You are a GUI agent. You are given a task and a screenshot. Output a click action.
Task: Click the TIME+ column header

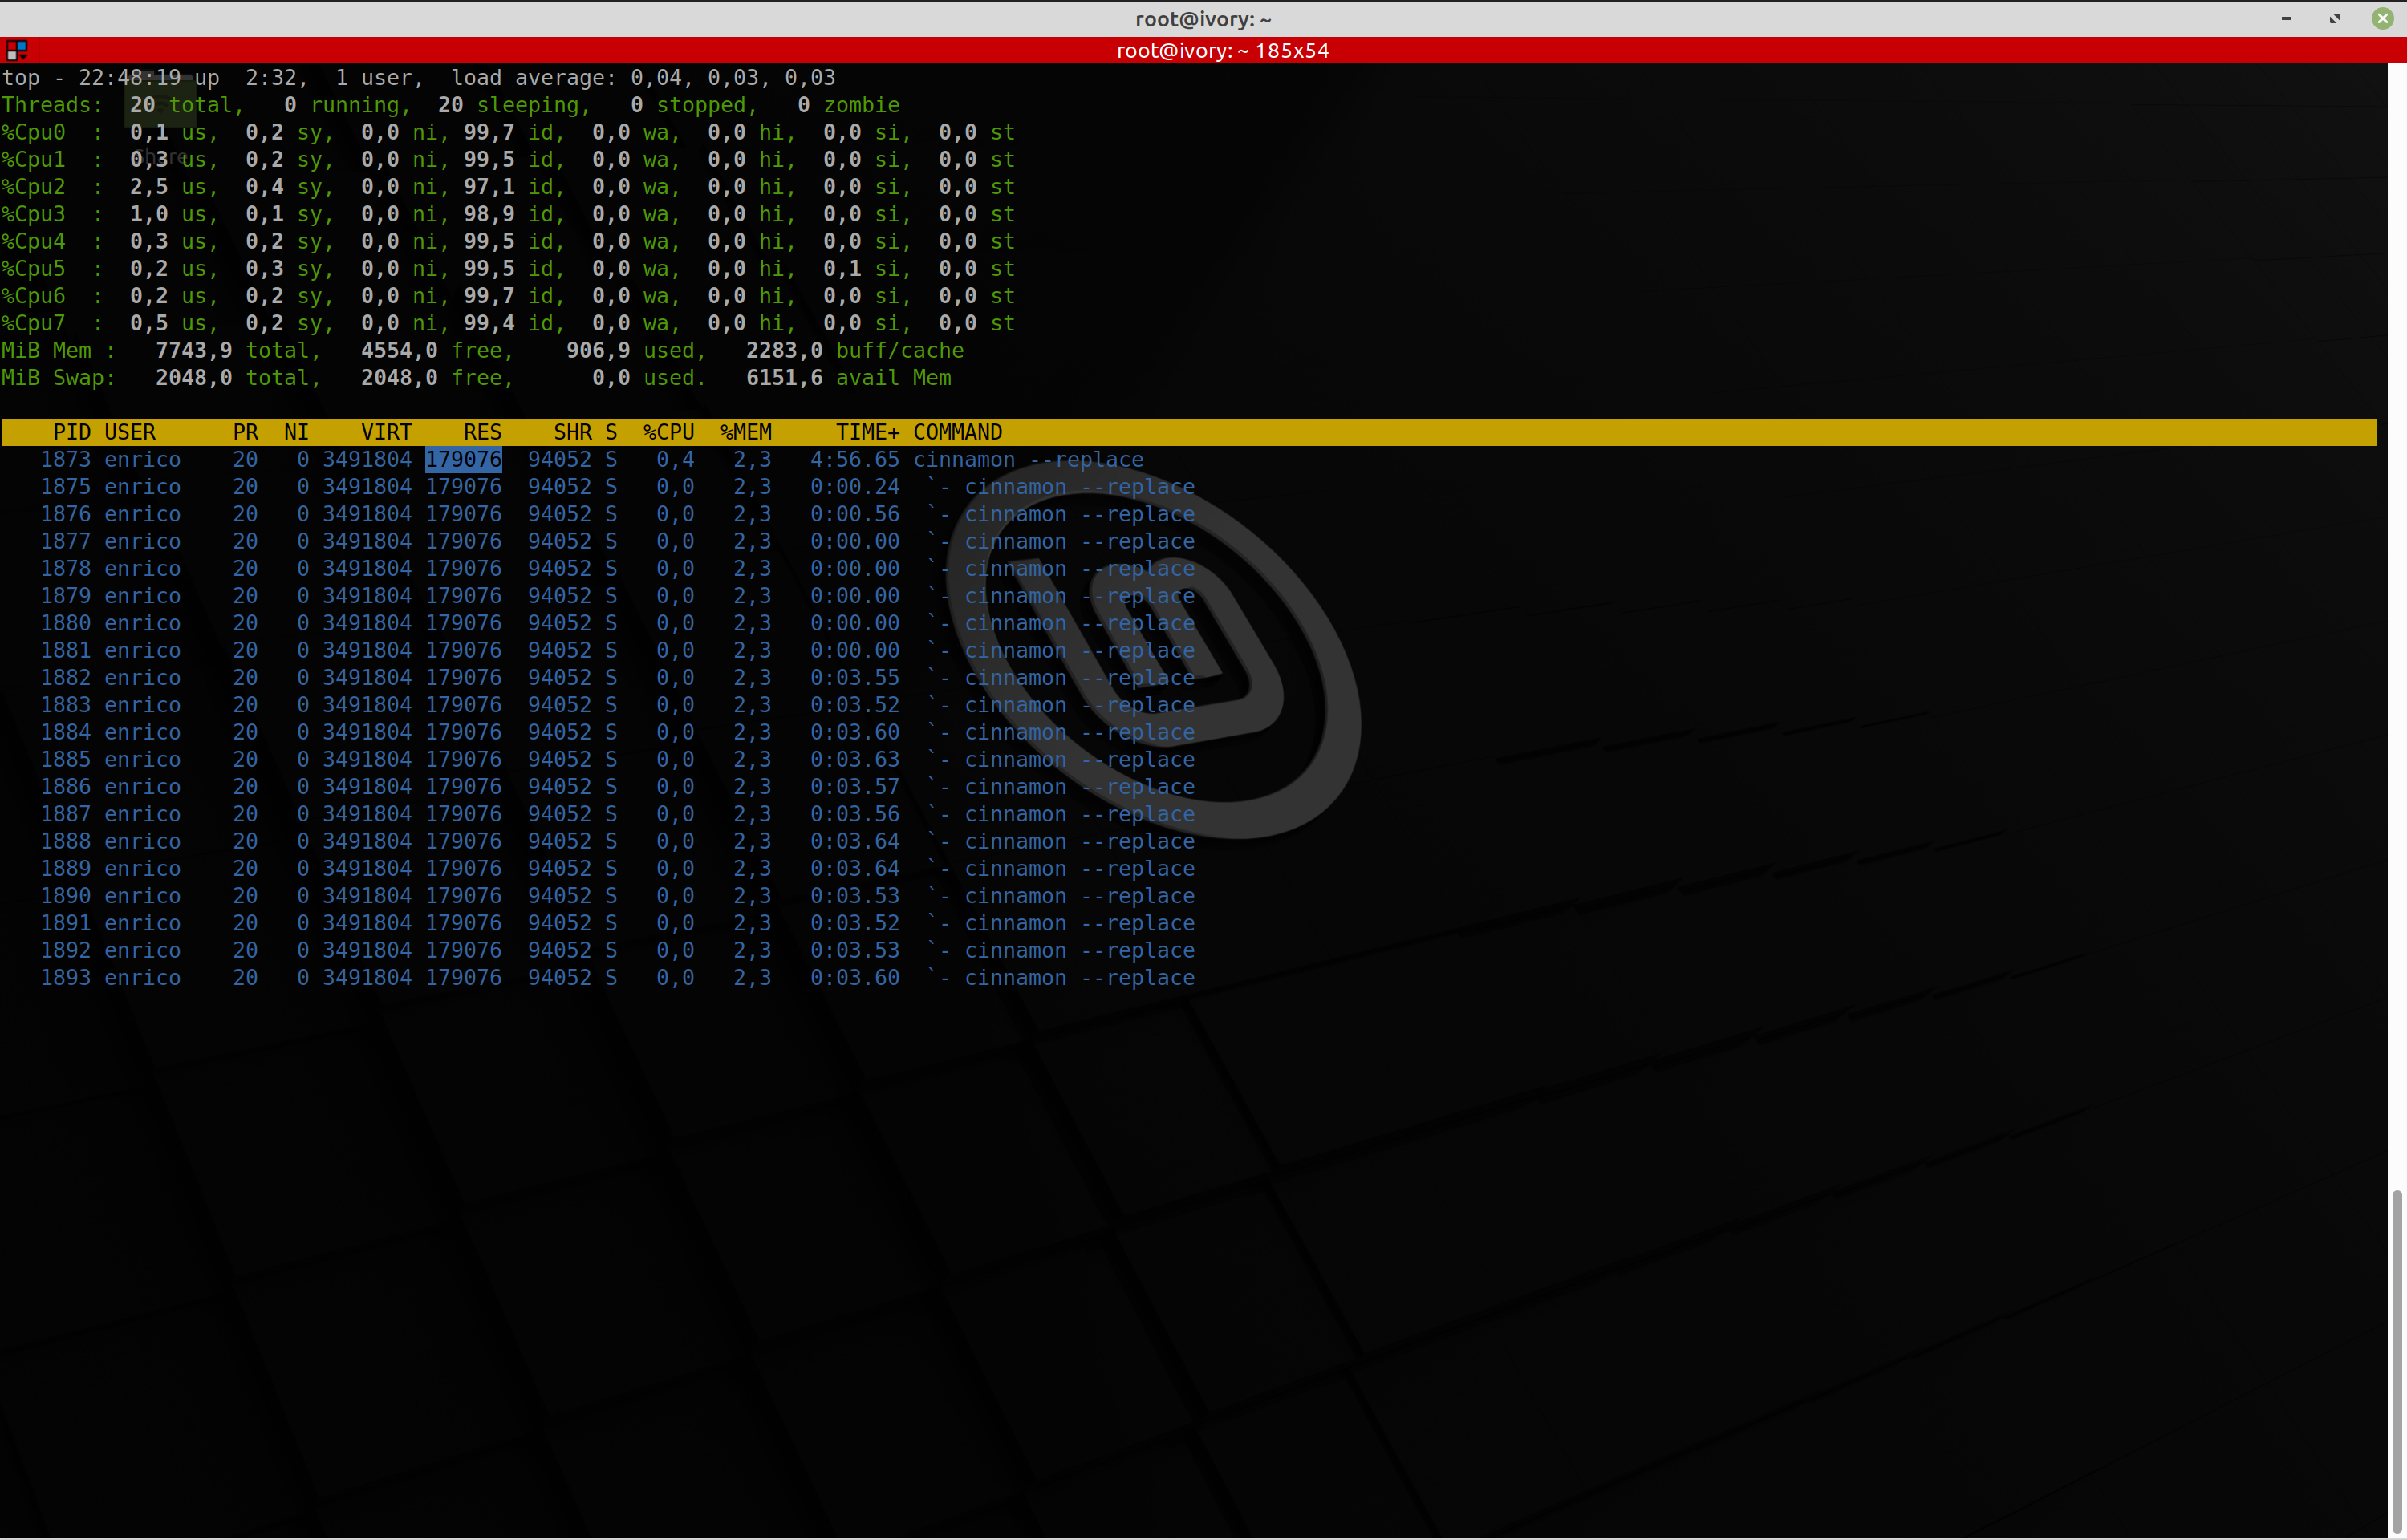868,432
